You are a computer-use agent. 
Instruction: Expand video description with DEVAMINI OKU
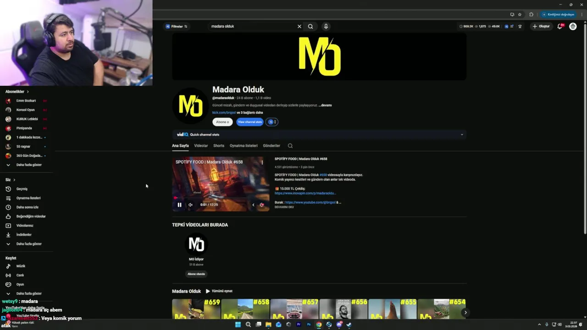[x=284, y=207]
